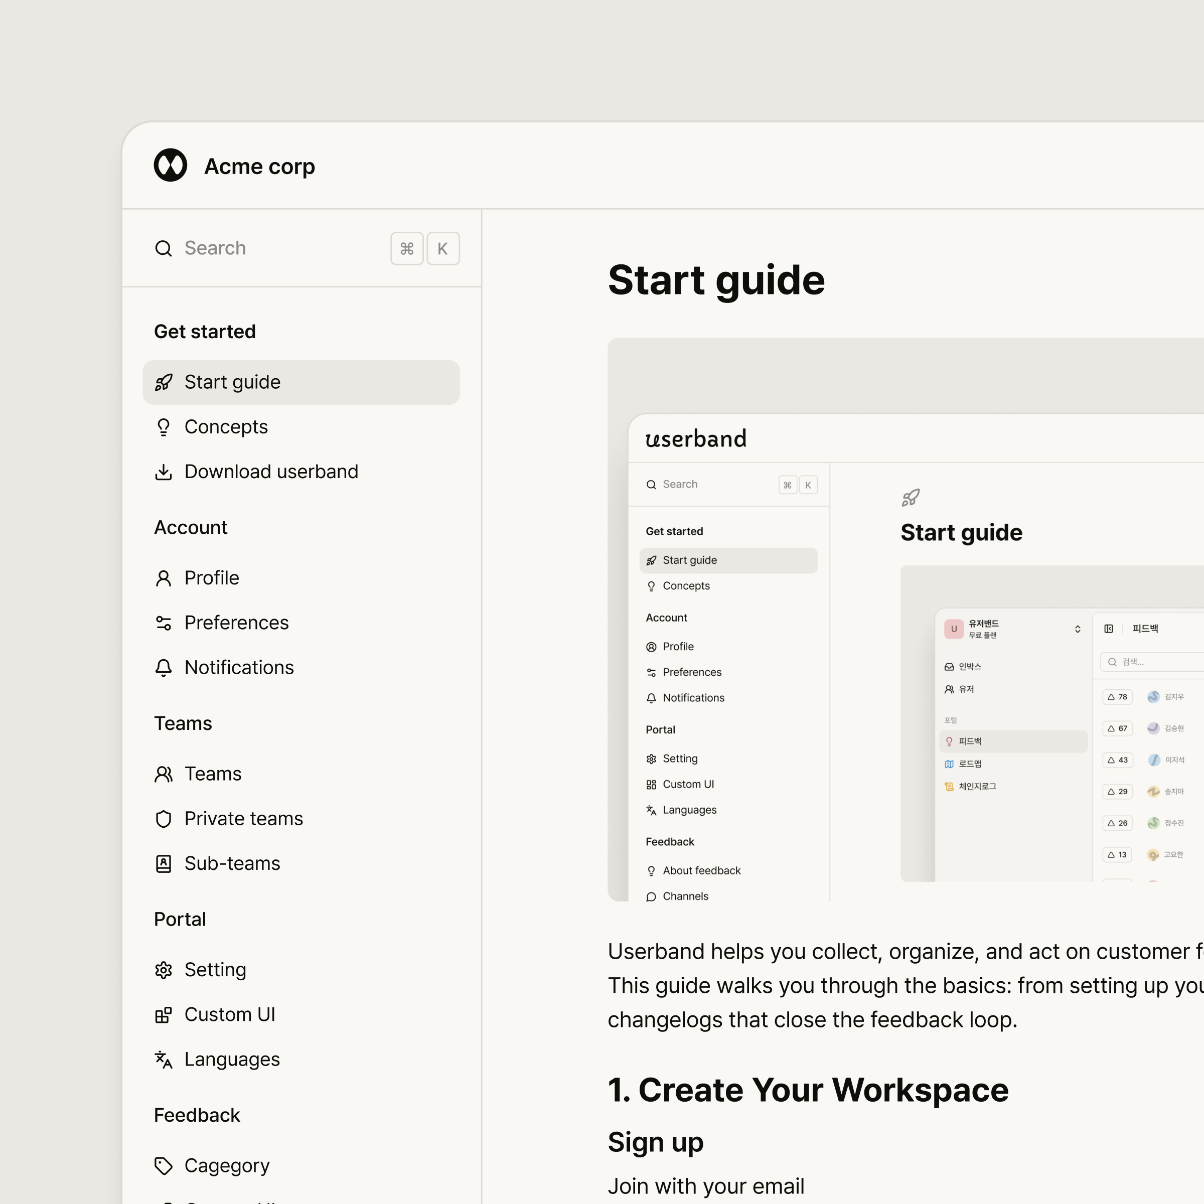Screen dimensions: 1204x1204
Task: Click the Start guide rocket icon in sidebar
Action: click(163, 382)
